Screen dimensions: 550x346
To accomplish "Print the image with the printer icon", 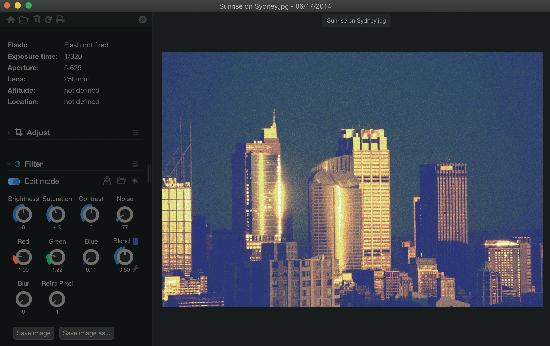I will [x=60, y=20].
